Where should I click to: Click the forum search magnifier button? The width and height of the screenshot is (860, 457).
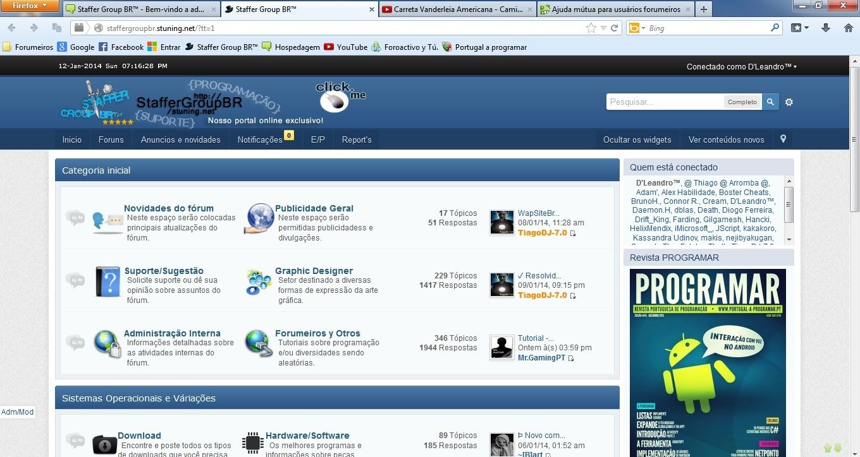coord(770,102)
